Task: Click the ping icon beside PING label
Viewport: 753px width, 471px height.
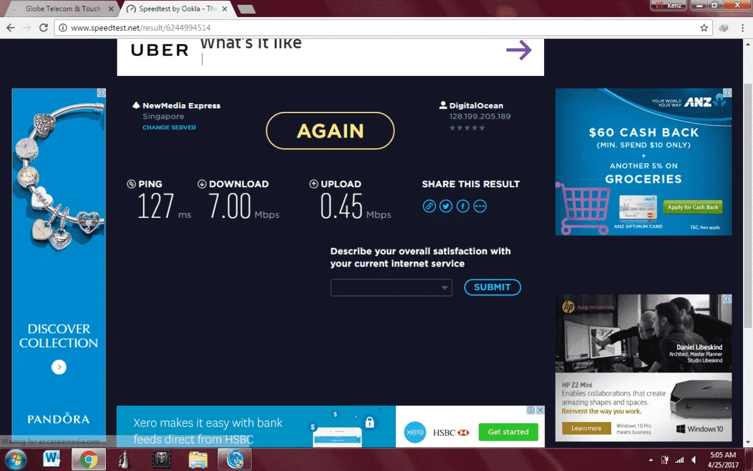Action: pyautogui.click(x=131, y=184)
